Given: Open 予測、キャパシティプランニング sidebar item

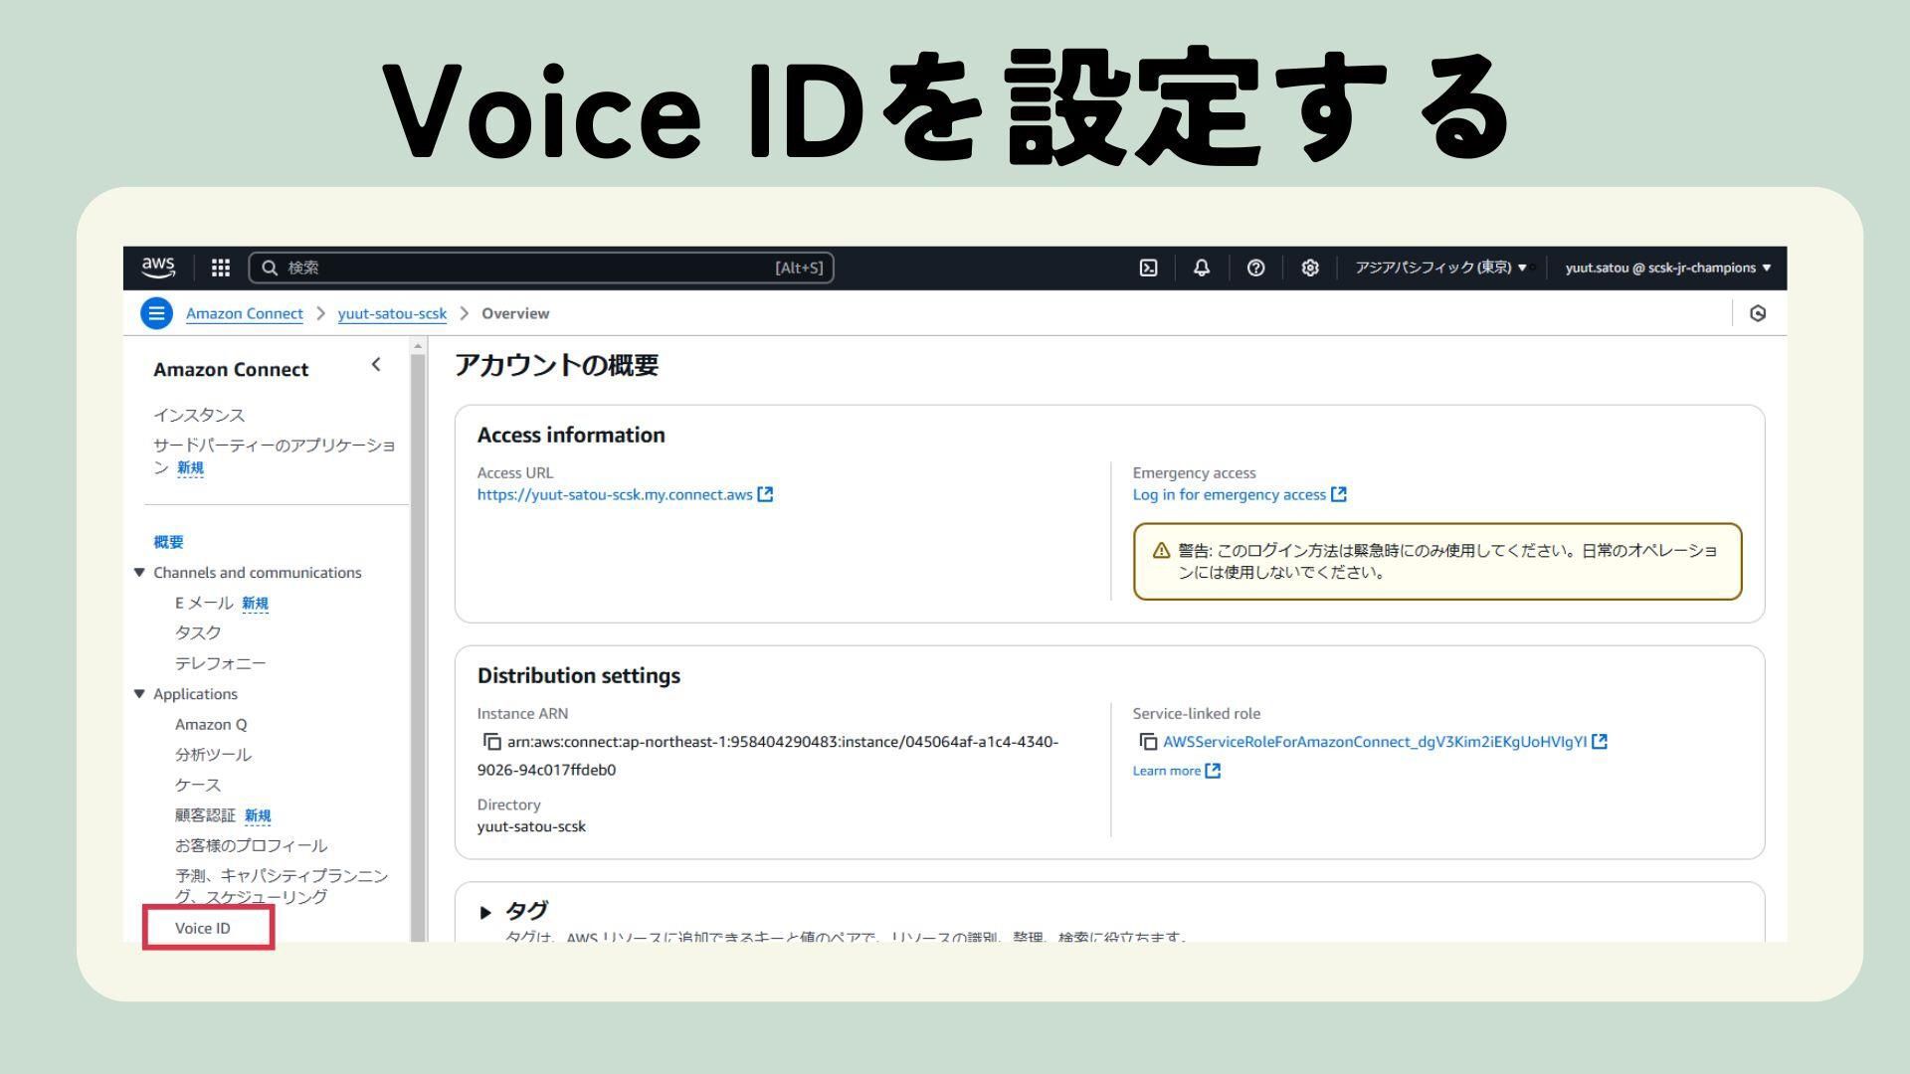Looking at the screenshot, I should pos(282,886).
